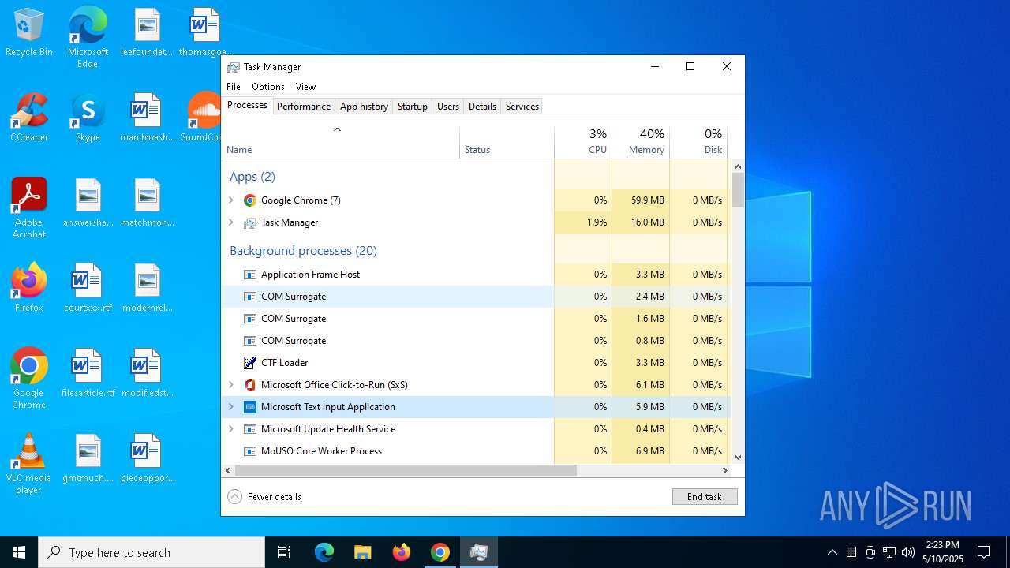Click the Microsoft Office Click-to-Run process icon

pyautogui.click(x=250, y=385)
